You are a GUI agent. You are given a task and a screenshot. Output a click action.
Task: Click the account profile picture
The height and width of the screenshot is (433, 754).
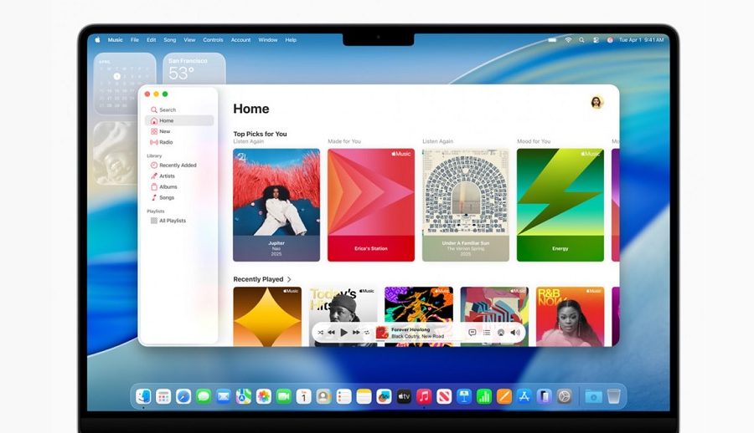coord(596,102)
